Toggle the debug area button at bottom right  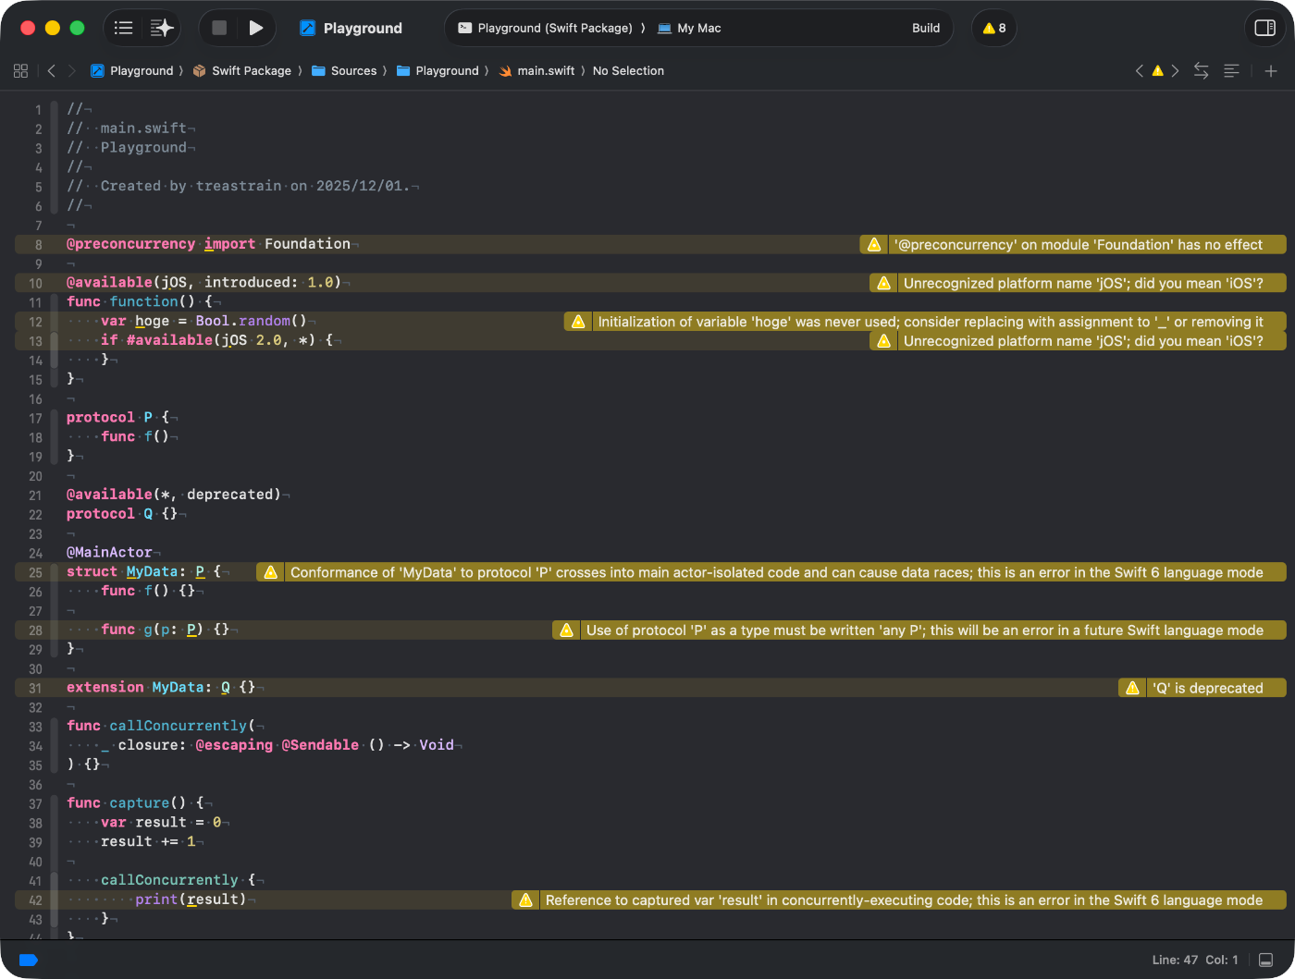coord(1265,960)
